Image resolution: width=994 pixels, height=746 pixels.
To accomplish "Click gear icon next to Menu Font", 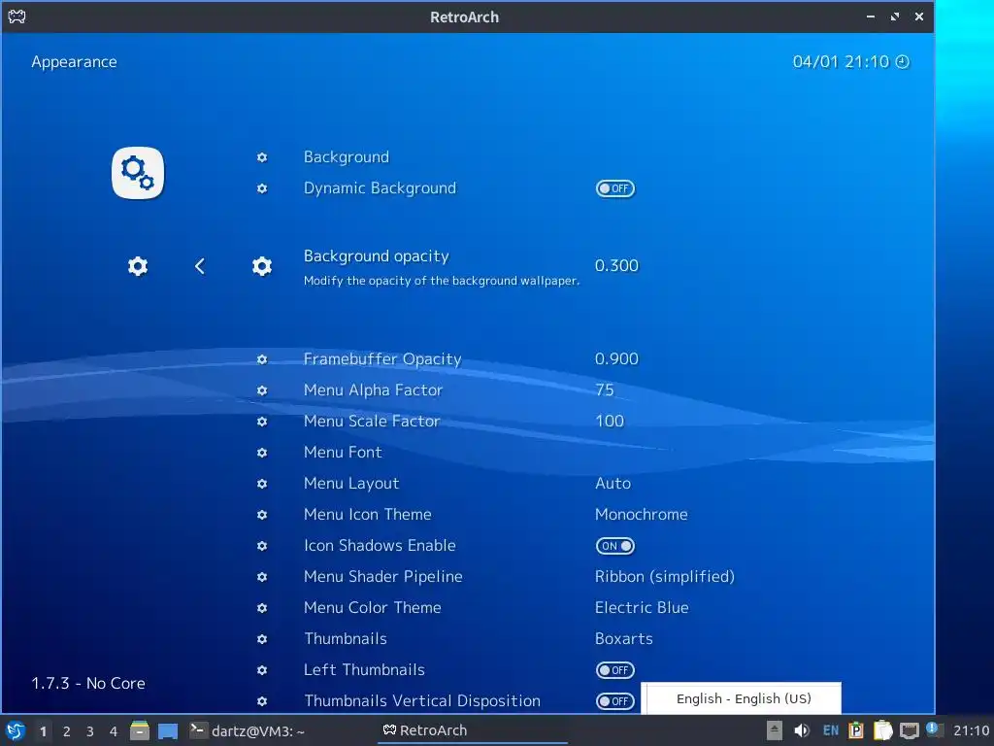I will (x=262, y=453).
